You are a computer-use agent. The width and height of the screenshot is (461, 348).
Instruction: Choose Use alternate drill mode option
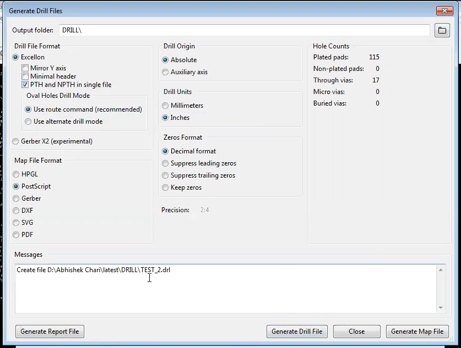[x=29, y=121]
